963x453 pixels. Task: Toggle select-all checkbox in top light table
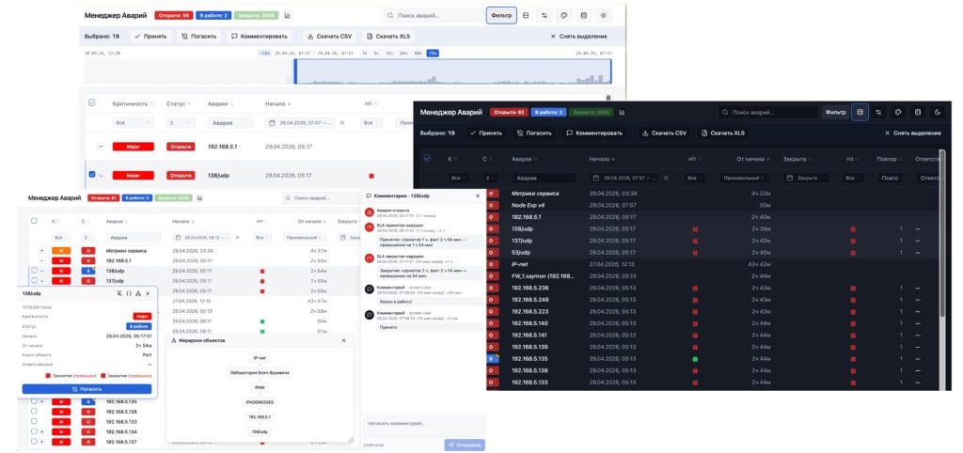(91, 102)
